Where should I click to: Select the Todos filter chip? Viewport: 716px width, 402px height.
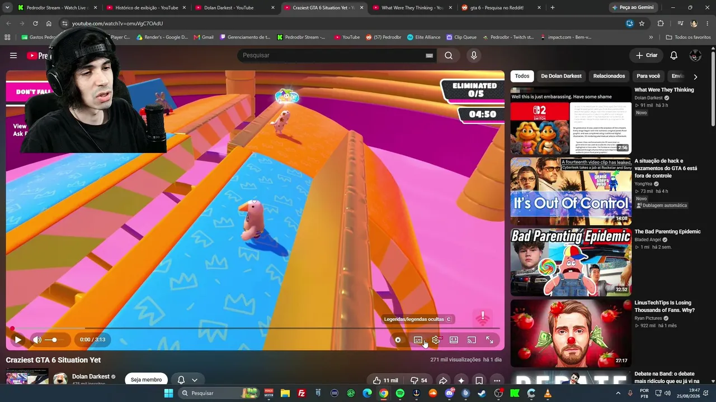point(522,76)
